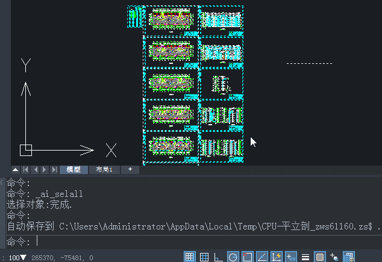Go to previous layout tab arrow
Screen dimensions: 382x262
(x=36, y=169)
